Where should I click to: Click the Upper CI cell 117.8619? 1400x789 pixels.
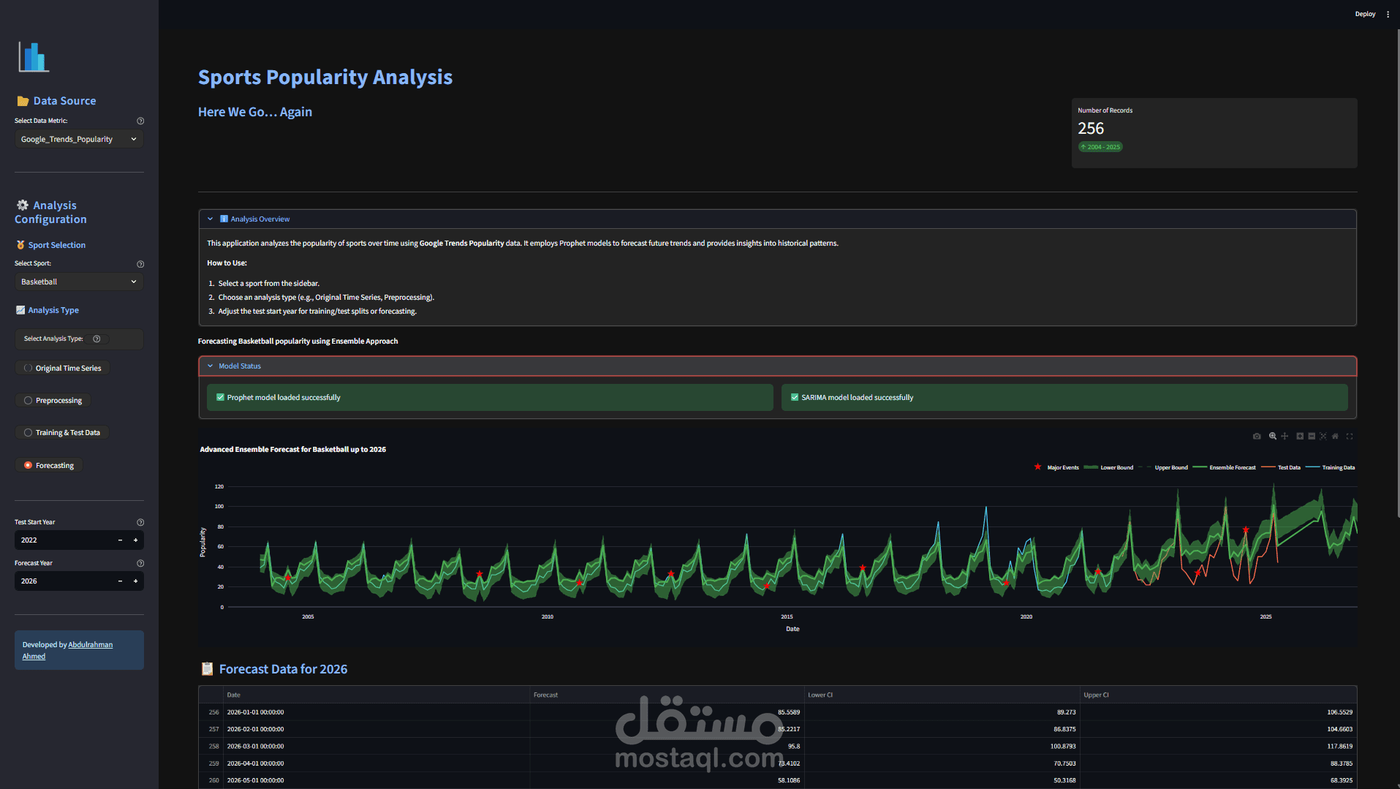(1218, 747)
